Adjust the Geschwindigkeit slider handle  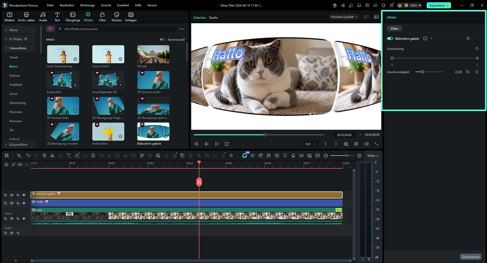pyautogui.click(x=423, y=72)
